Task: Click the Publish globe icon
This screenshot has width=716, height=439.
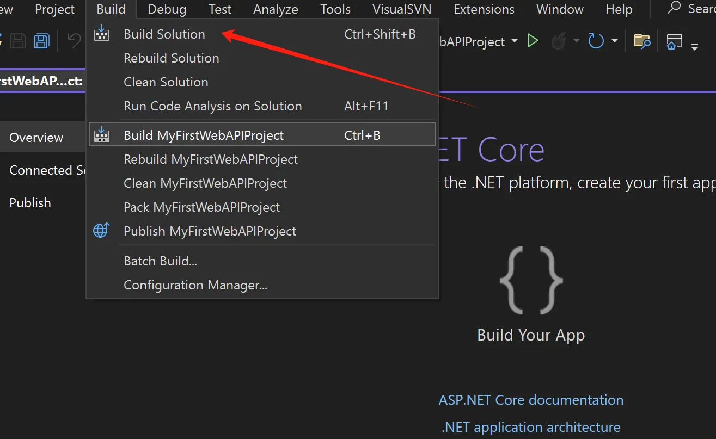Action: (x=102, y=231)
